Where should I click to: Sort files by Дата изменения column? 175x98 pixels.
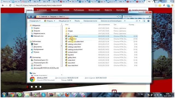[104, 24]
